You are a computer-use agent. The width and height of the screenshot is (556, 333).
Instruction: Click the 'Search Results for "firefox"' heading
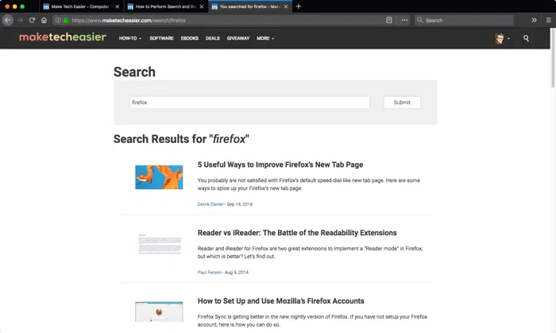181,139
